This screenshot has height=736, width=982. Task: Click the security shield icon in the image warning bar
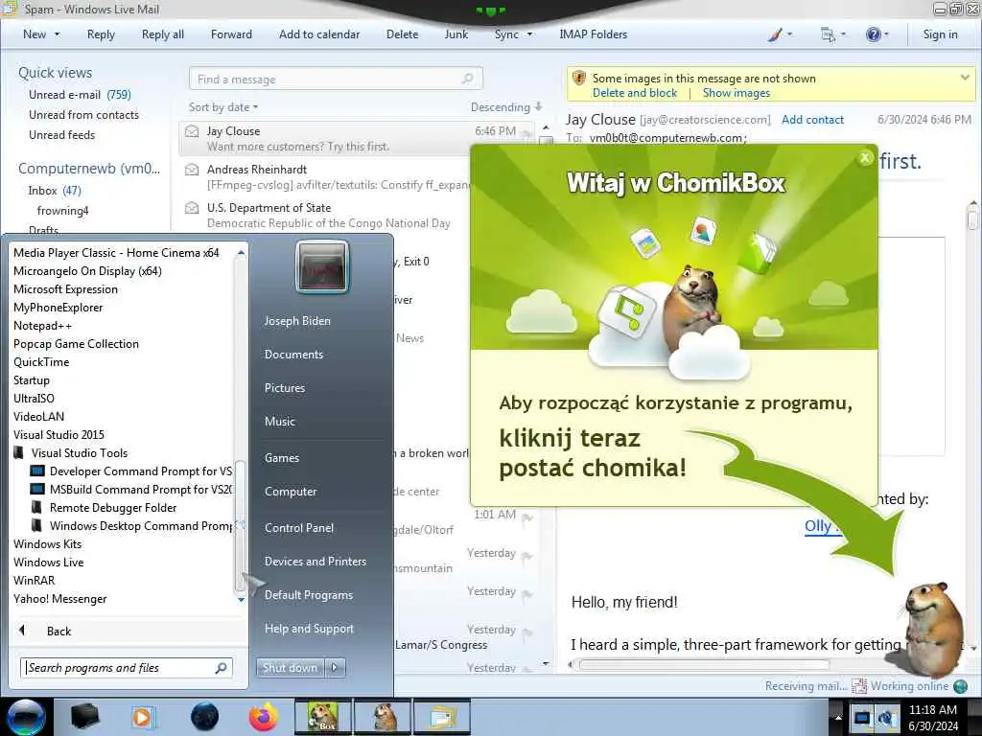pyautogui.click(x=579, y=79)
